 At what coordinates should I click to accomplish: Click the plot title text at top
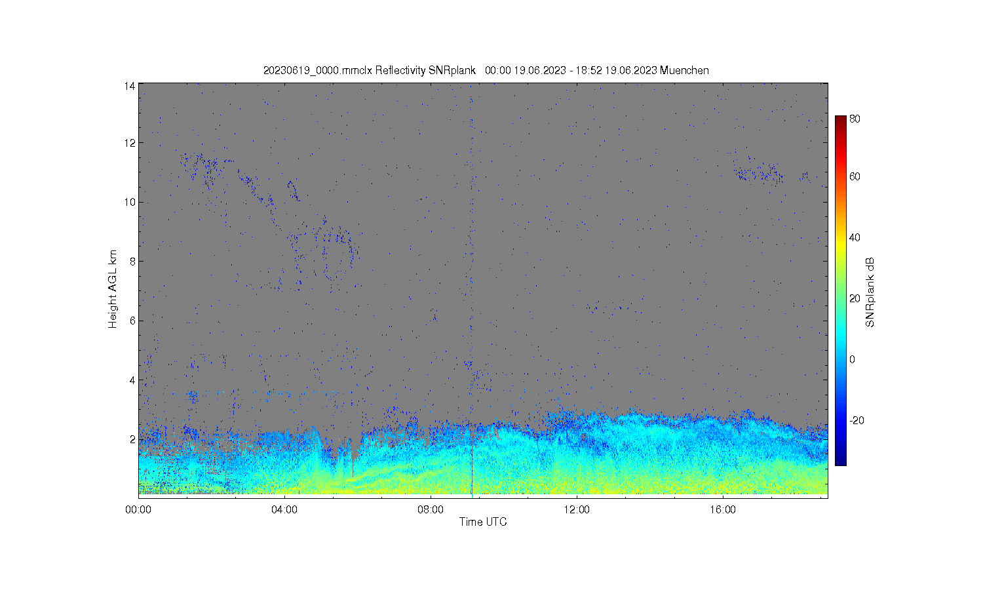[486, 70]
